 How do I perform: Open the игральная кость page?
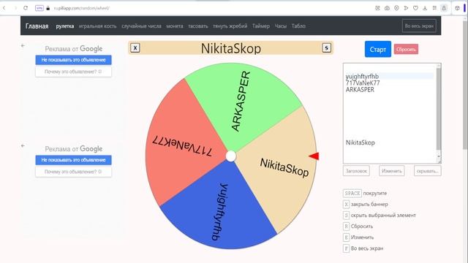(97, 26)
